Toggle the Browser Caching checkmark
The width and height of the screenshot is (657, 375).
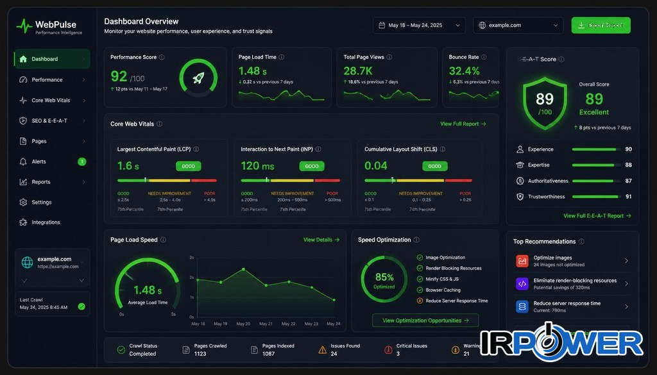click(x=420, y=290)
